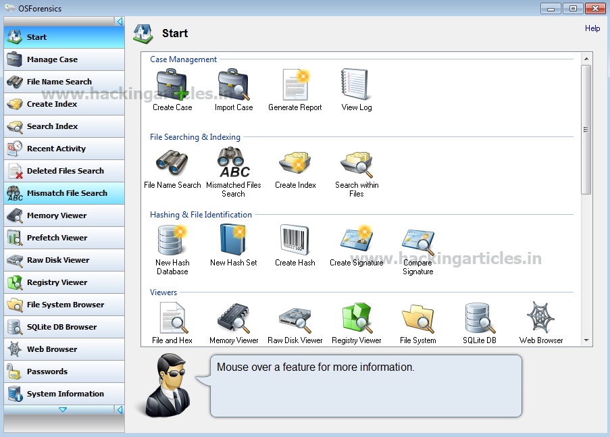Open the SQLite DB icon in Viewers section

click(x=480, y=318)
